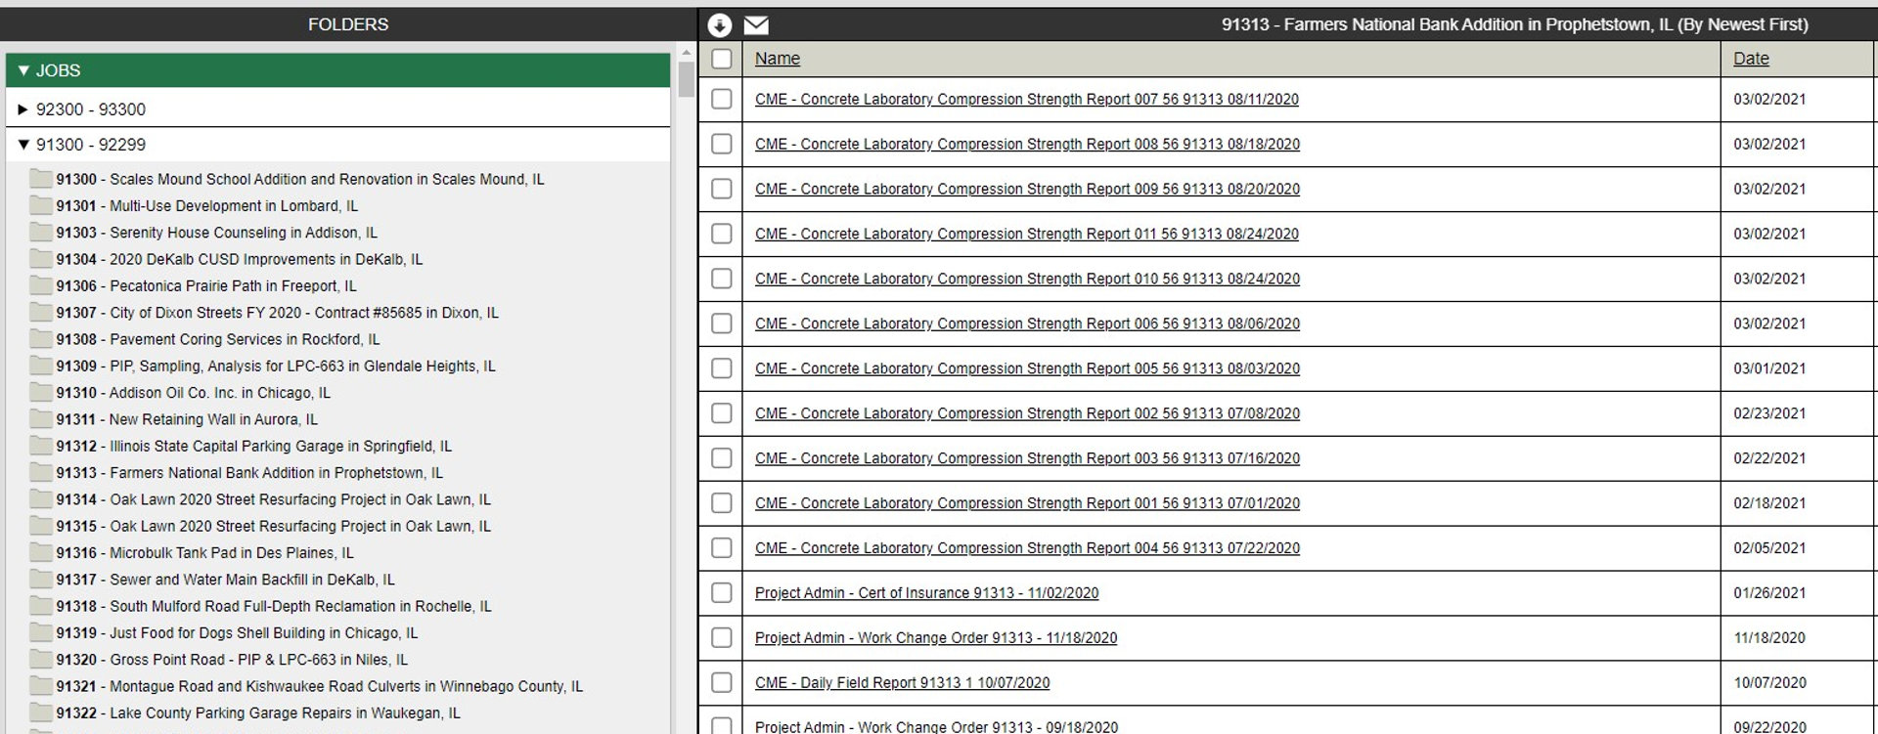
Task: Open folder icon for job 91313
Action: coord(41,473)
